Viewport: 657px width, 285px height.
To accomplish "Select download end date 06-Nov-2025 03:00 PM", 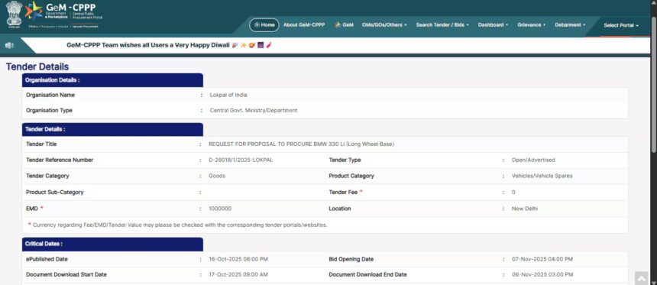I will coord(542,275).
